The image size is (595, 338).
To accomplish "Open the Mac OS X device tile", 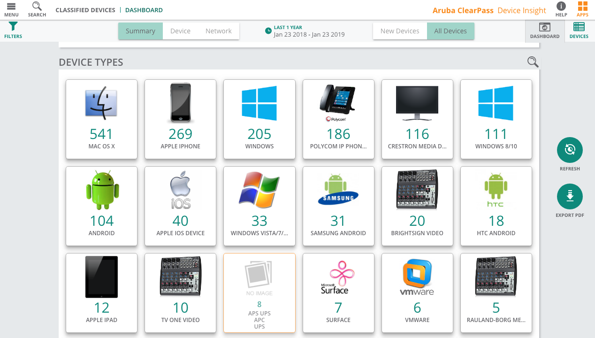I will (x=101, y=119).
